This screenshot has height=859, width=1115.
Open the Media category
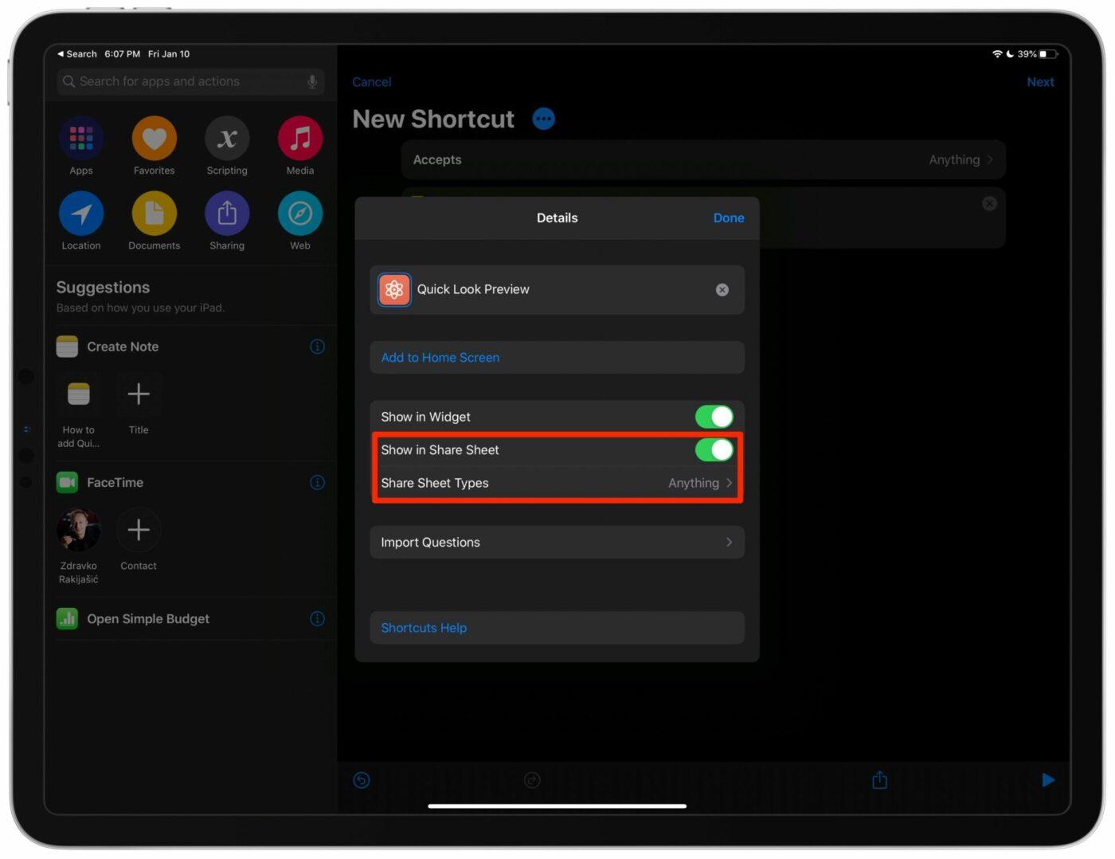tap(300, 139)
